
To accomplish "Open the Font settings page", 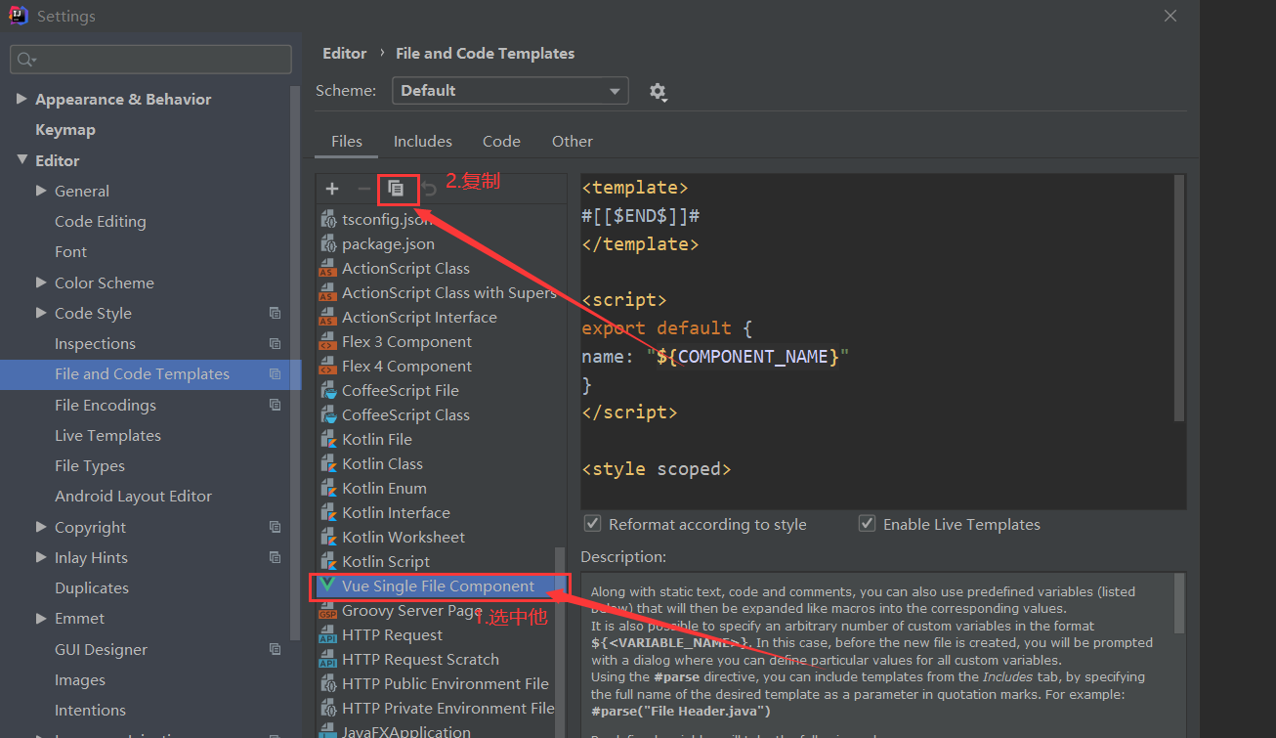I will (70, 252).
